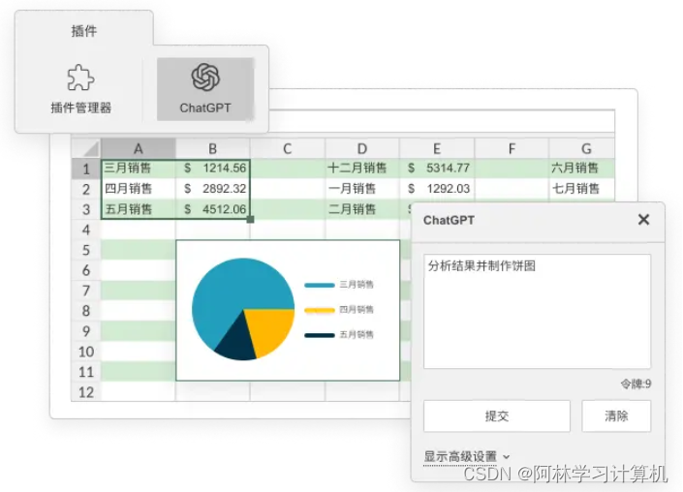This screenshot has width=683, height=492.
Task: Click the prompt text area 分析结果并制作饼图
Action: (x=537, y=311)
